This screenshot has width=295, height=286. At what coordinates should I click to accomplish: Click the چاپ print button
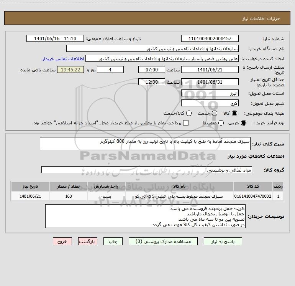[113, 241]
